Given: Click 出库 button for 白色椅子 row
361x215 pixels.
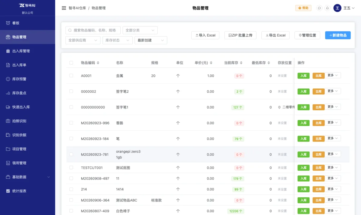Looking at the screenshot, I should click(x=319, y=211).
